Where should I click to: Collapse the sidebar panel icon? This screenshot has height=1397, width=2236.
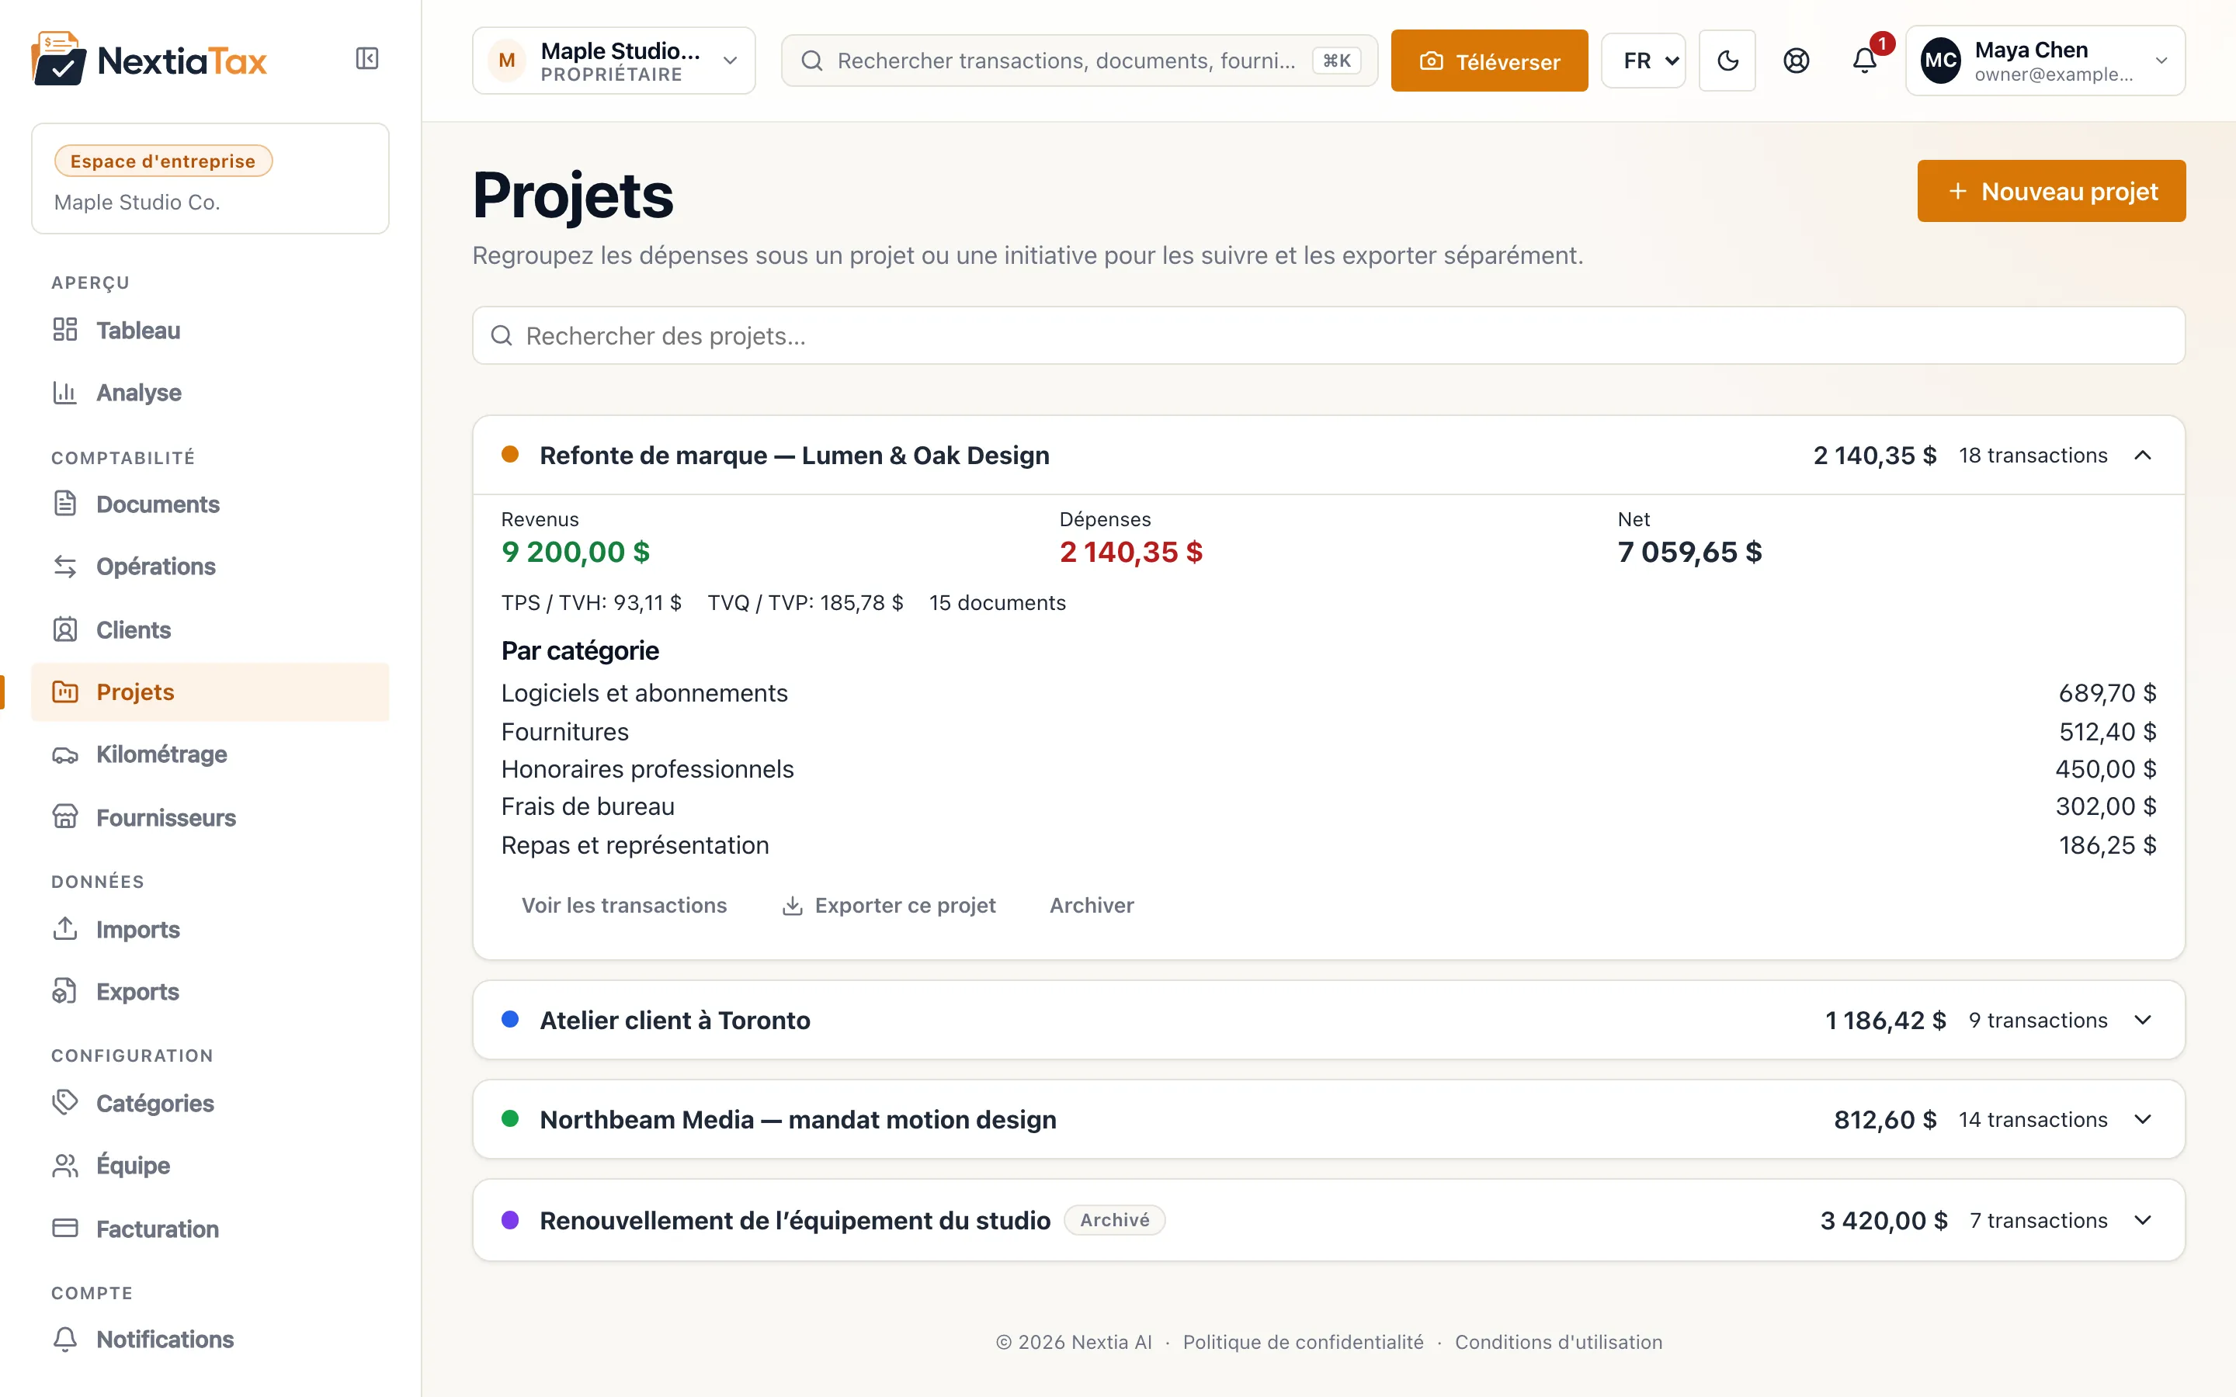point(366,59)
